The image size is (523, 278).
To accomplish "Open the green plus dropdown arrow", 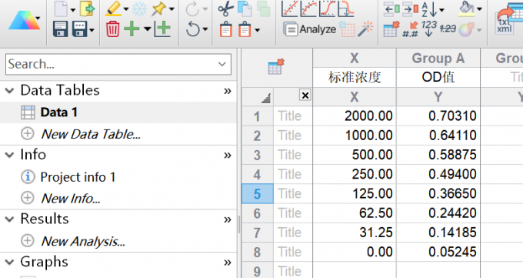I will pos(147,29).
